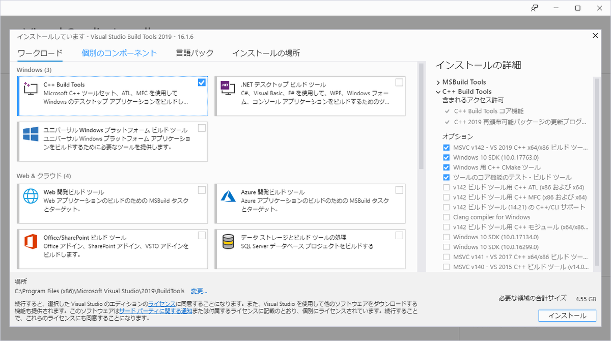Image resolution: width=611 pixels, height=341 pixels.
Task: Click the 変更... link next to install path
Action: 199,291
